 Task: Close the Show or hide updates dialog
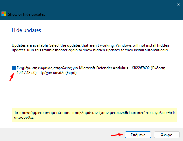coord(178,4)
